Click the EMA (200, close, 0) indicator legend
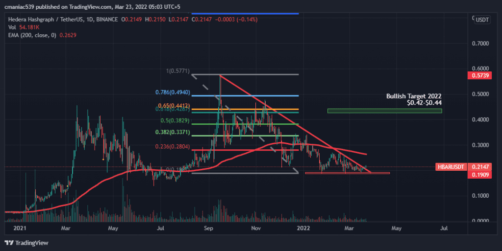This screenshot has width=502, height=251. point(42,35)
